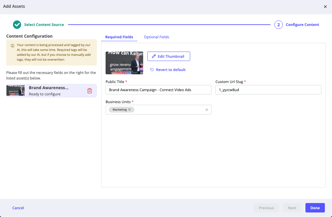Click into the Public Title field
The image size is (332, 217).
(158, 90)
